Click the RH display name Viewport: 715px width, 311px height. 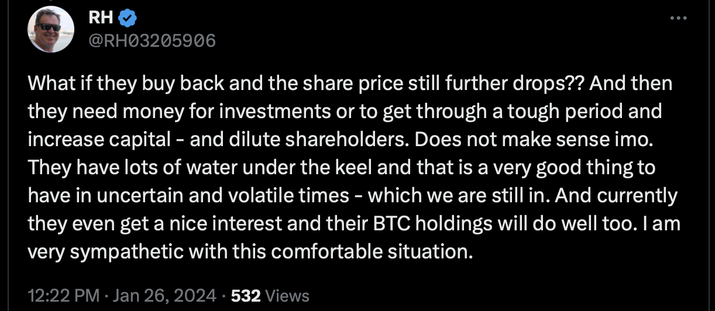[x=101, y=18]
